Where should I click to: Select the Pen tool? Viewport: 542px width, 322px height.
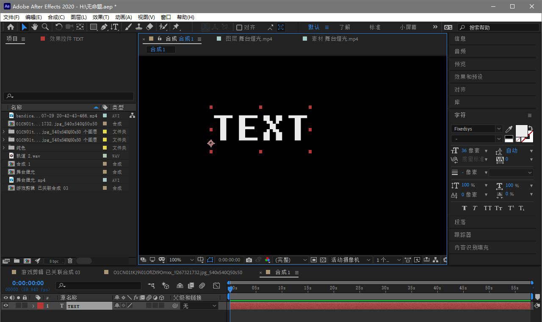[x=104, y=27]
